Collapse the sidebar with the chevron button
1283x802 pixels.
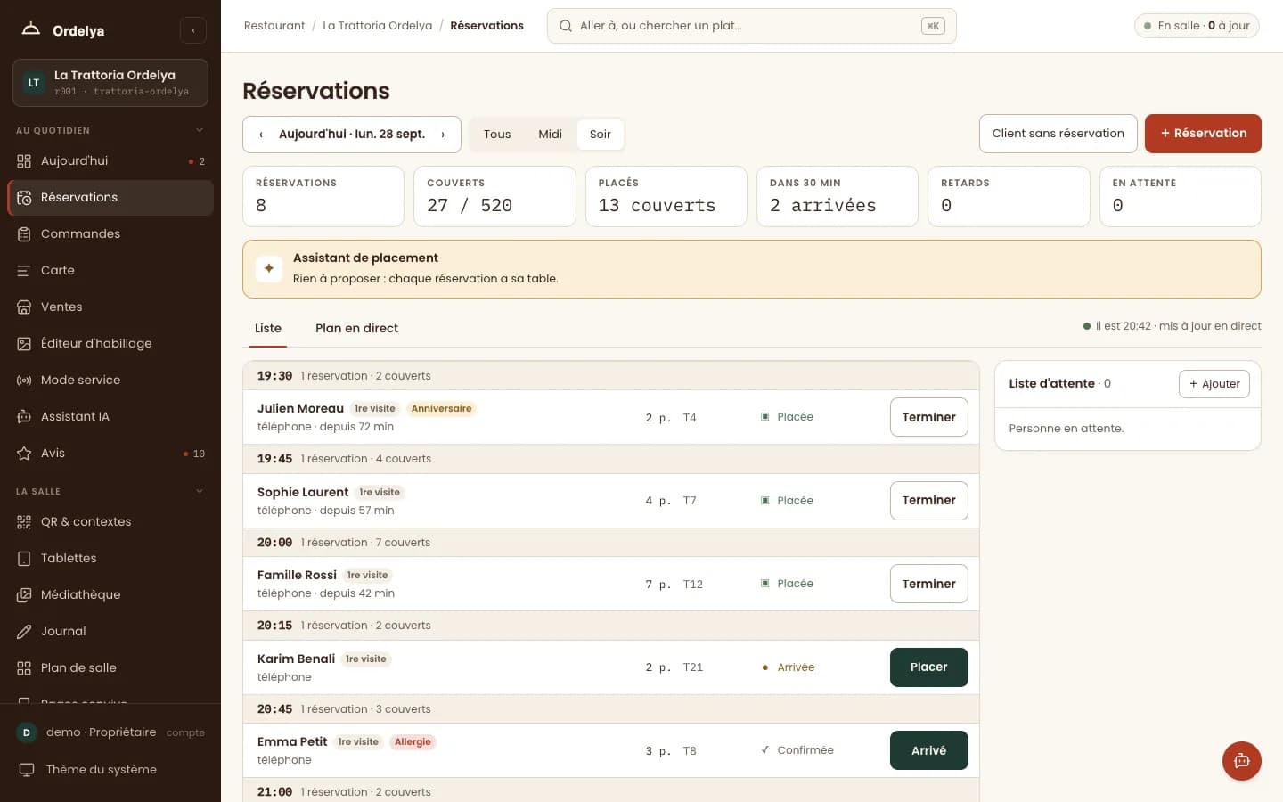click(193, 30)
